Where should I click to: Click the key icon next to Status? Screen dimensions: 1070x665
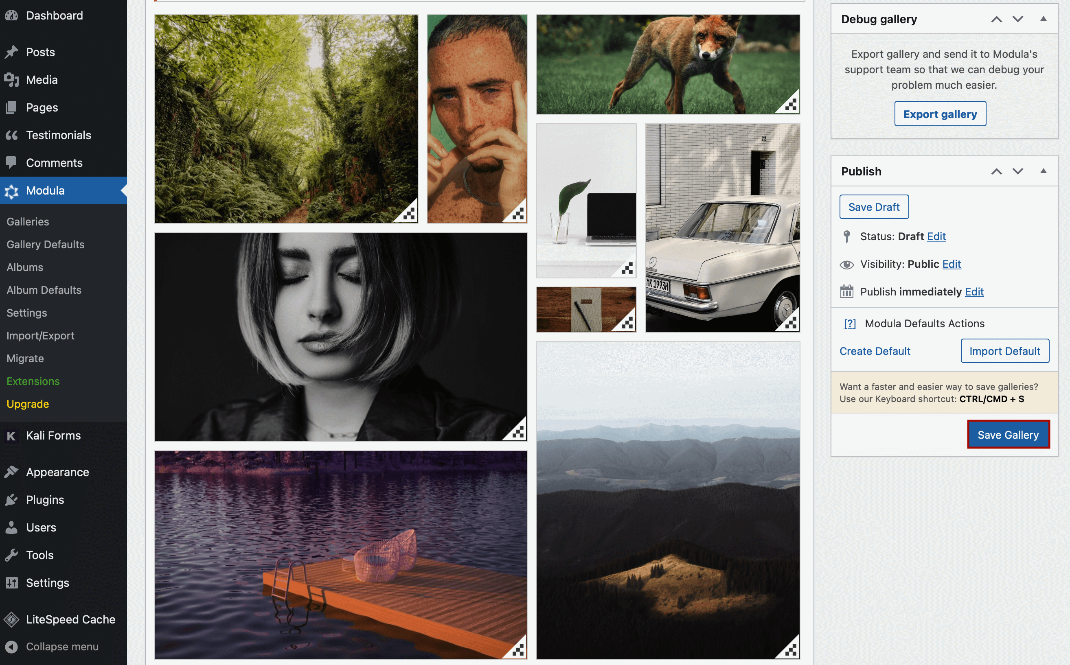[847, 236]
